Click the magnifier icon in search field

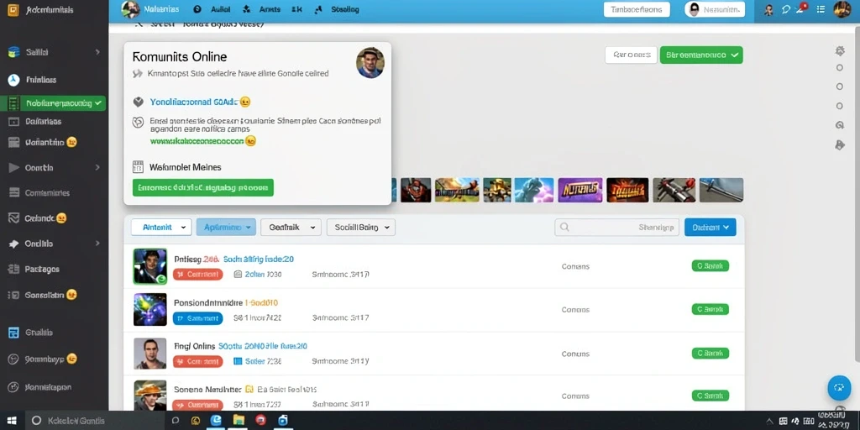coord(564,227)
